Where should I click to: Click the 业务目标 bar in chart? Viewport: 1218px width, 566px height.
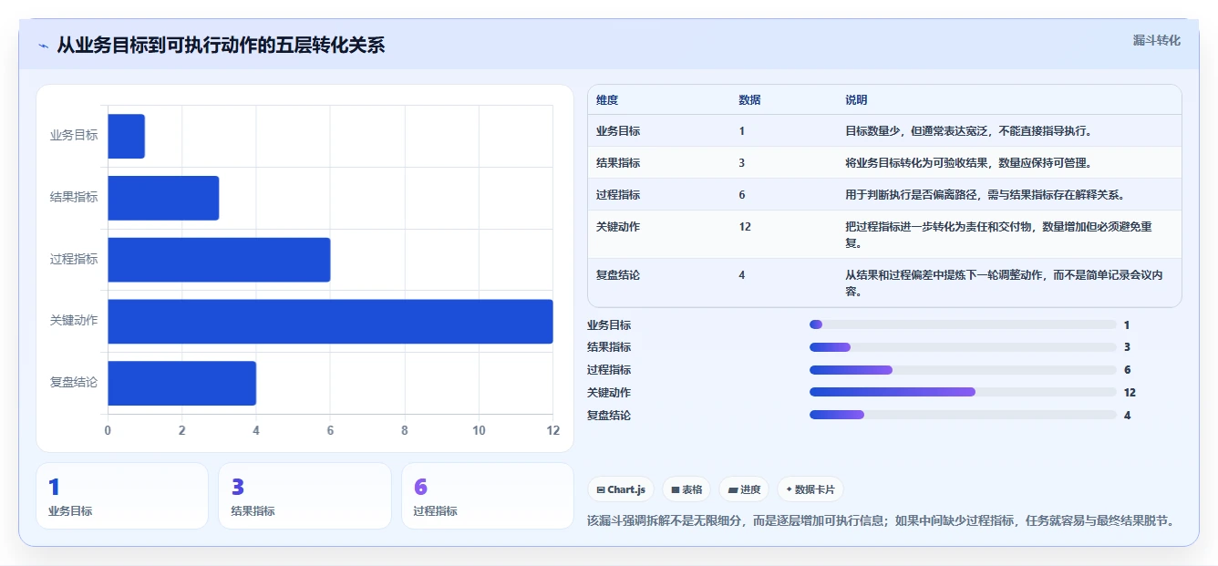click(126, 136)
